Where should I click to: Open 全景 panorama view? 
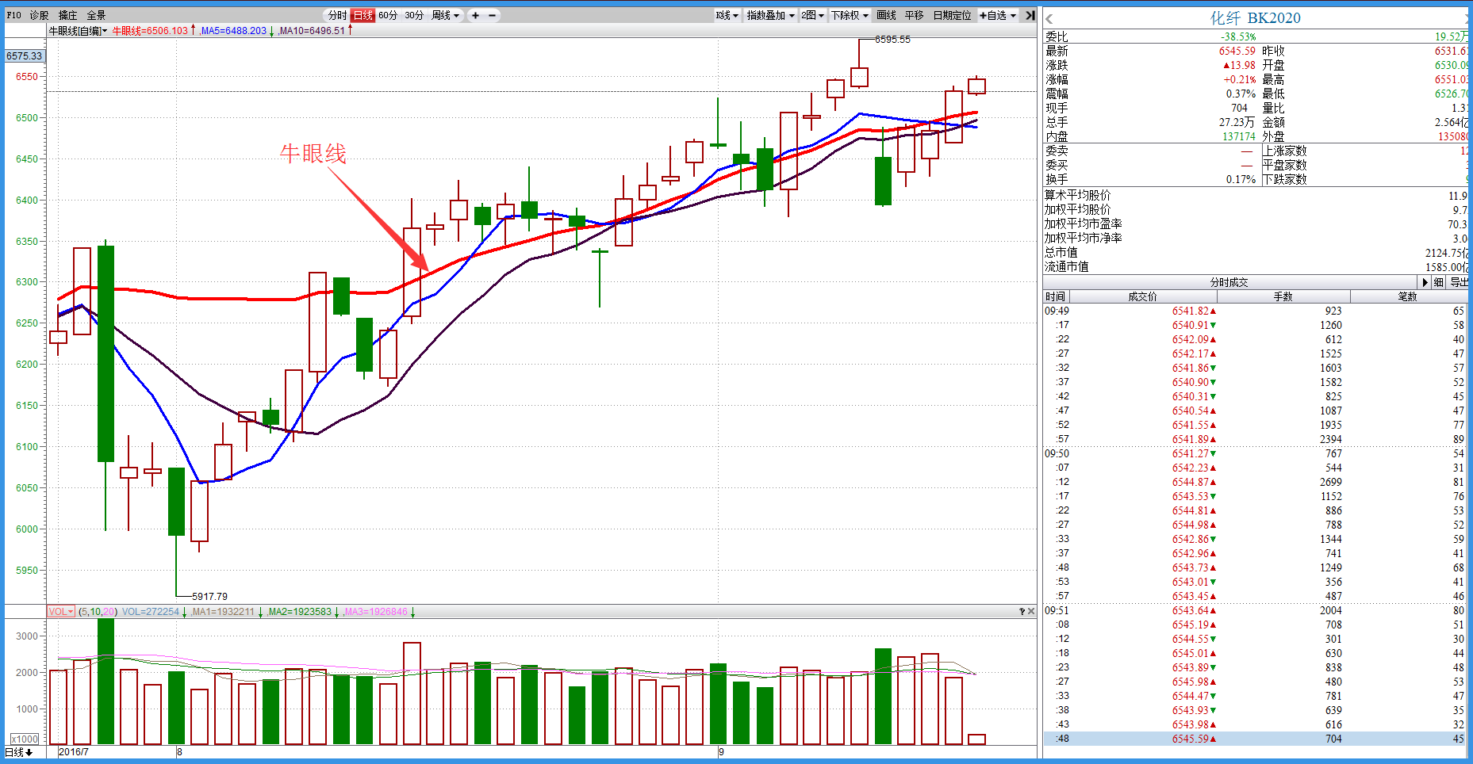[x=96, y=15]
